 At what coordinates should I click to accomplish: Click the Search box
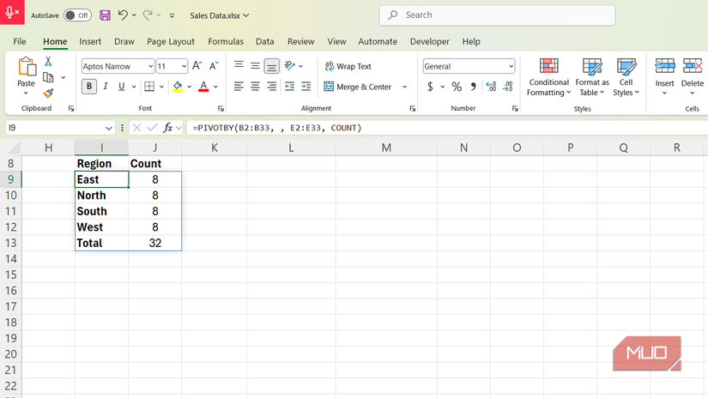497,15
